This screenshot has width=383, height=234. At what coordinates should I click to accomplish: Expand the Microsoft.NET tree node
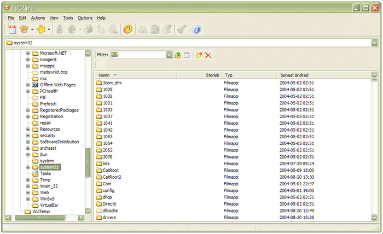pos(28,53)
